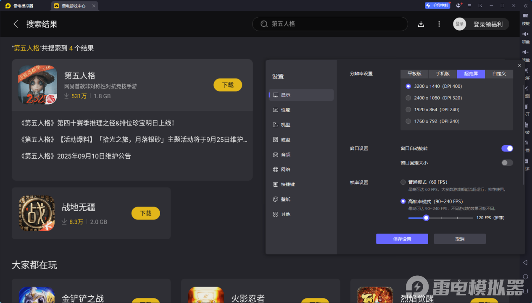
Task: Switch to the 平板版 resolution tab
Action: [x=414, y=73]
